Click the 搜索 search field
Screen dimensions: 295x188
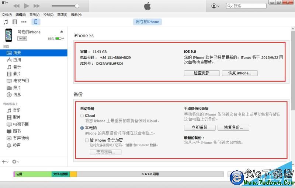(x=246, y=6)
